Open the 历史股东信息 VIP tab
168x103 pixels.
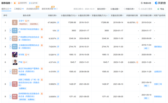click(33, 9)
